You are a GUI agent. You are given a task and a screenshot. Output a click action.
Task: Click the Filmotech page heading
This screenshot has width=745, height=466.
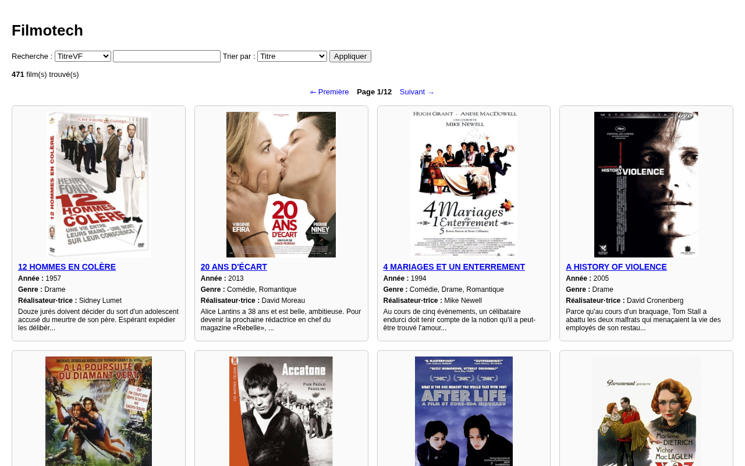point(47,30)
